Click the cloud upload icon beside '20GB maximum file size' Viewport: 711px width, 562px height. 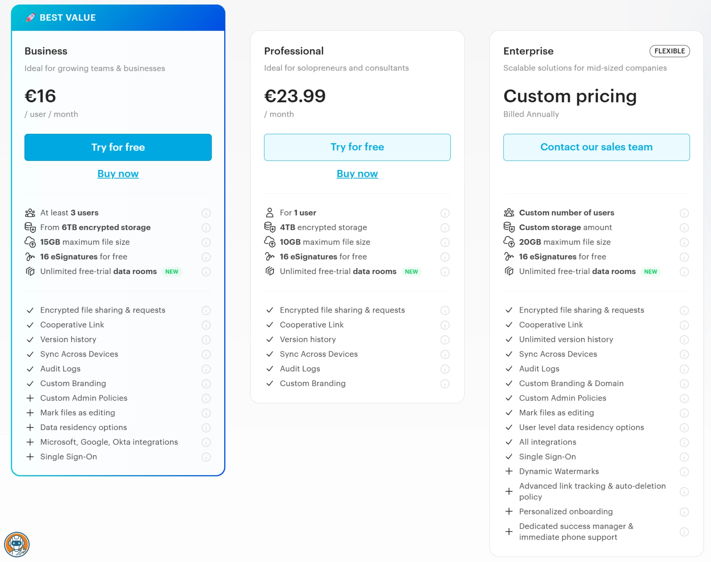point(509,242)
